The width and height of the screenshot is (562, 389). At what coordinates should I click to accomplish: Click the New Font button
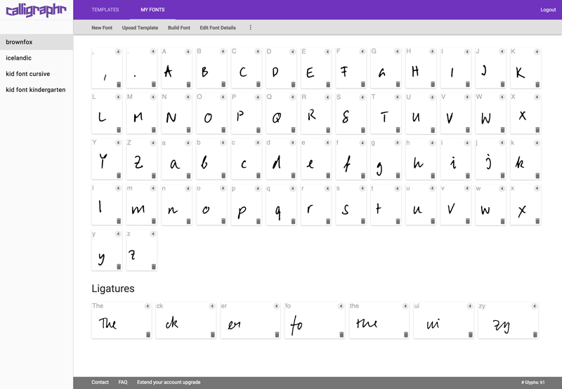(102, 28)
